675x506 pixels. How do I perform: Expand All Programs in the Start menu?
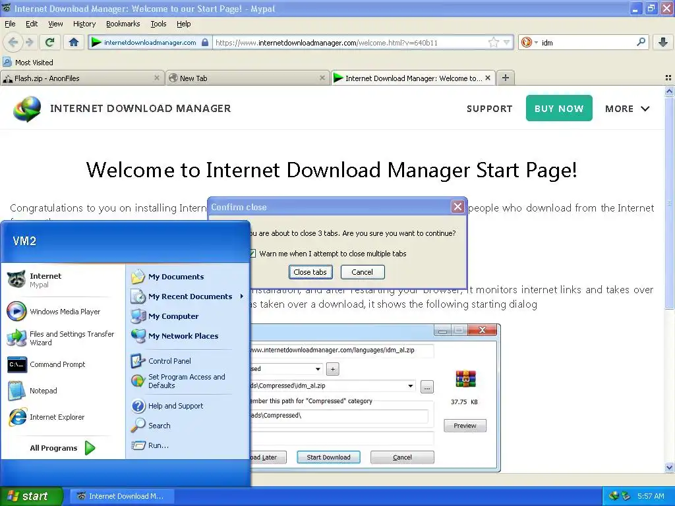(x=63, y=448)
